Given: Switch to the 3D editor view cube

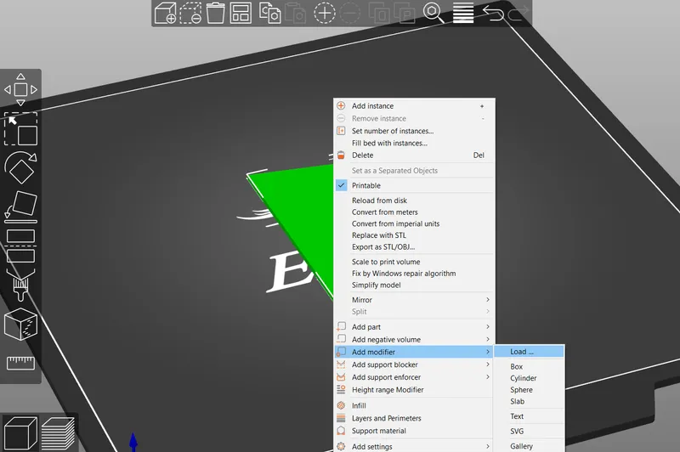Looking at the screenshot, I should pos(20,433).
